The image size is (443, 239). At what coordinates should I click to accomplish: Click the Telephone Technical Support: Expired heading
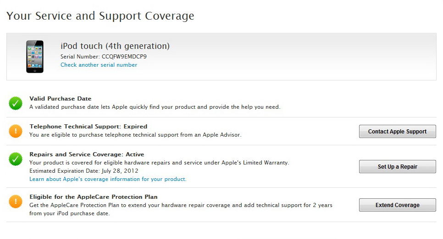point(89,126)
